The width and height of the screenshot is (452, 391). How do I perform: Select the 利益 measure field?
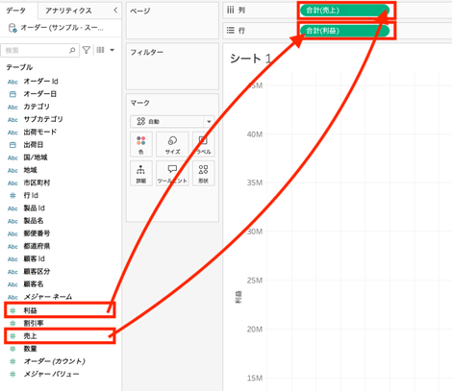[60, 310]
